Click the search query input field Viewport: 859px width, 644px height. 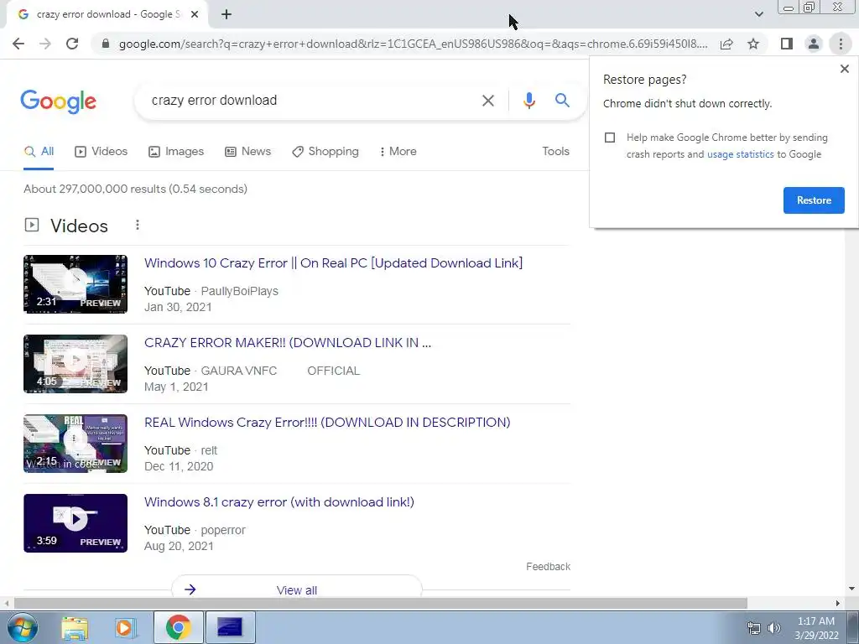[307, 101]
